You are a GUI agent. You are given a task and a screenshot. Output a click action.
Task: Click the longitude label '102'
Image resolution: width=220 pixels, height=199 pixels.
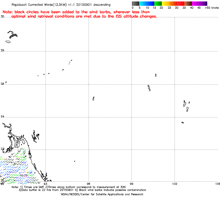pos(175,184)
